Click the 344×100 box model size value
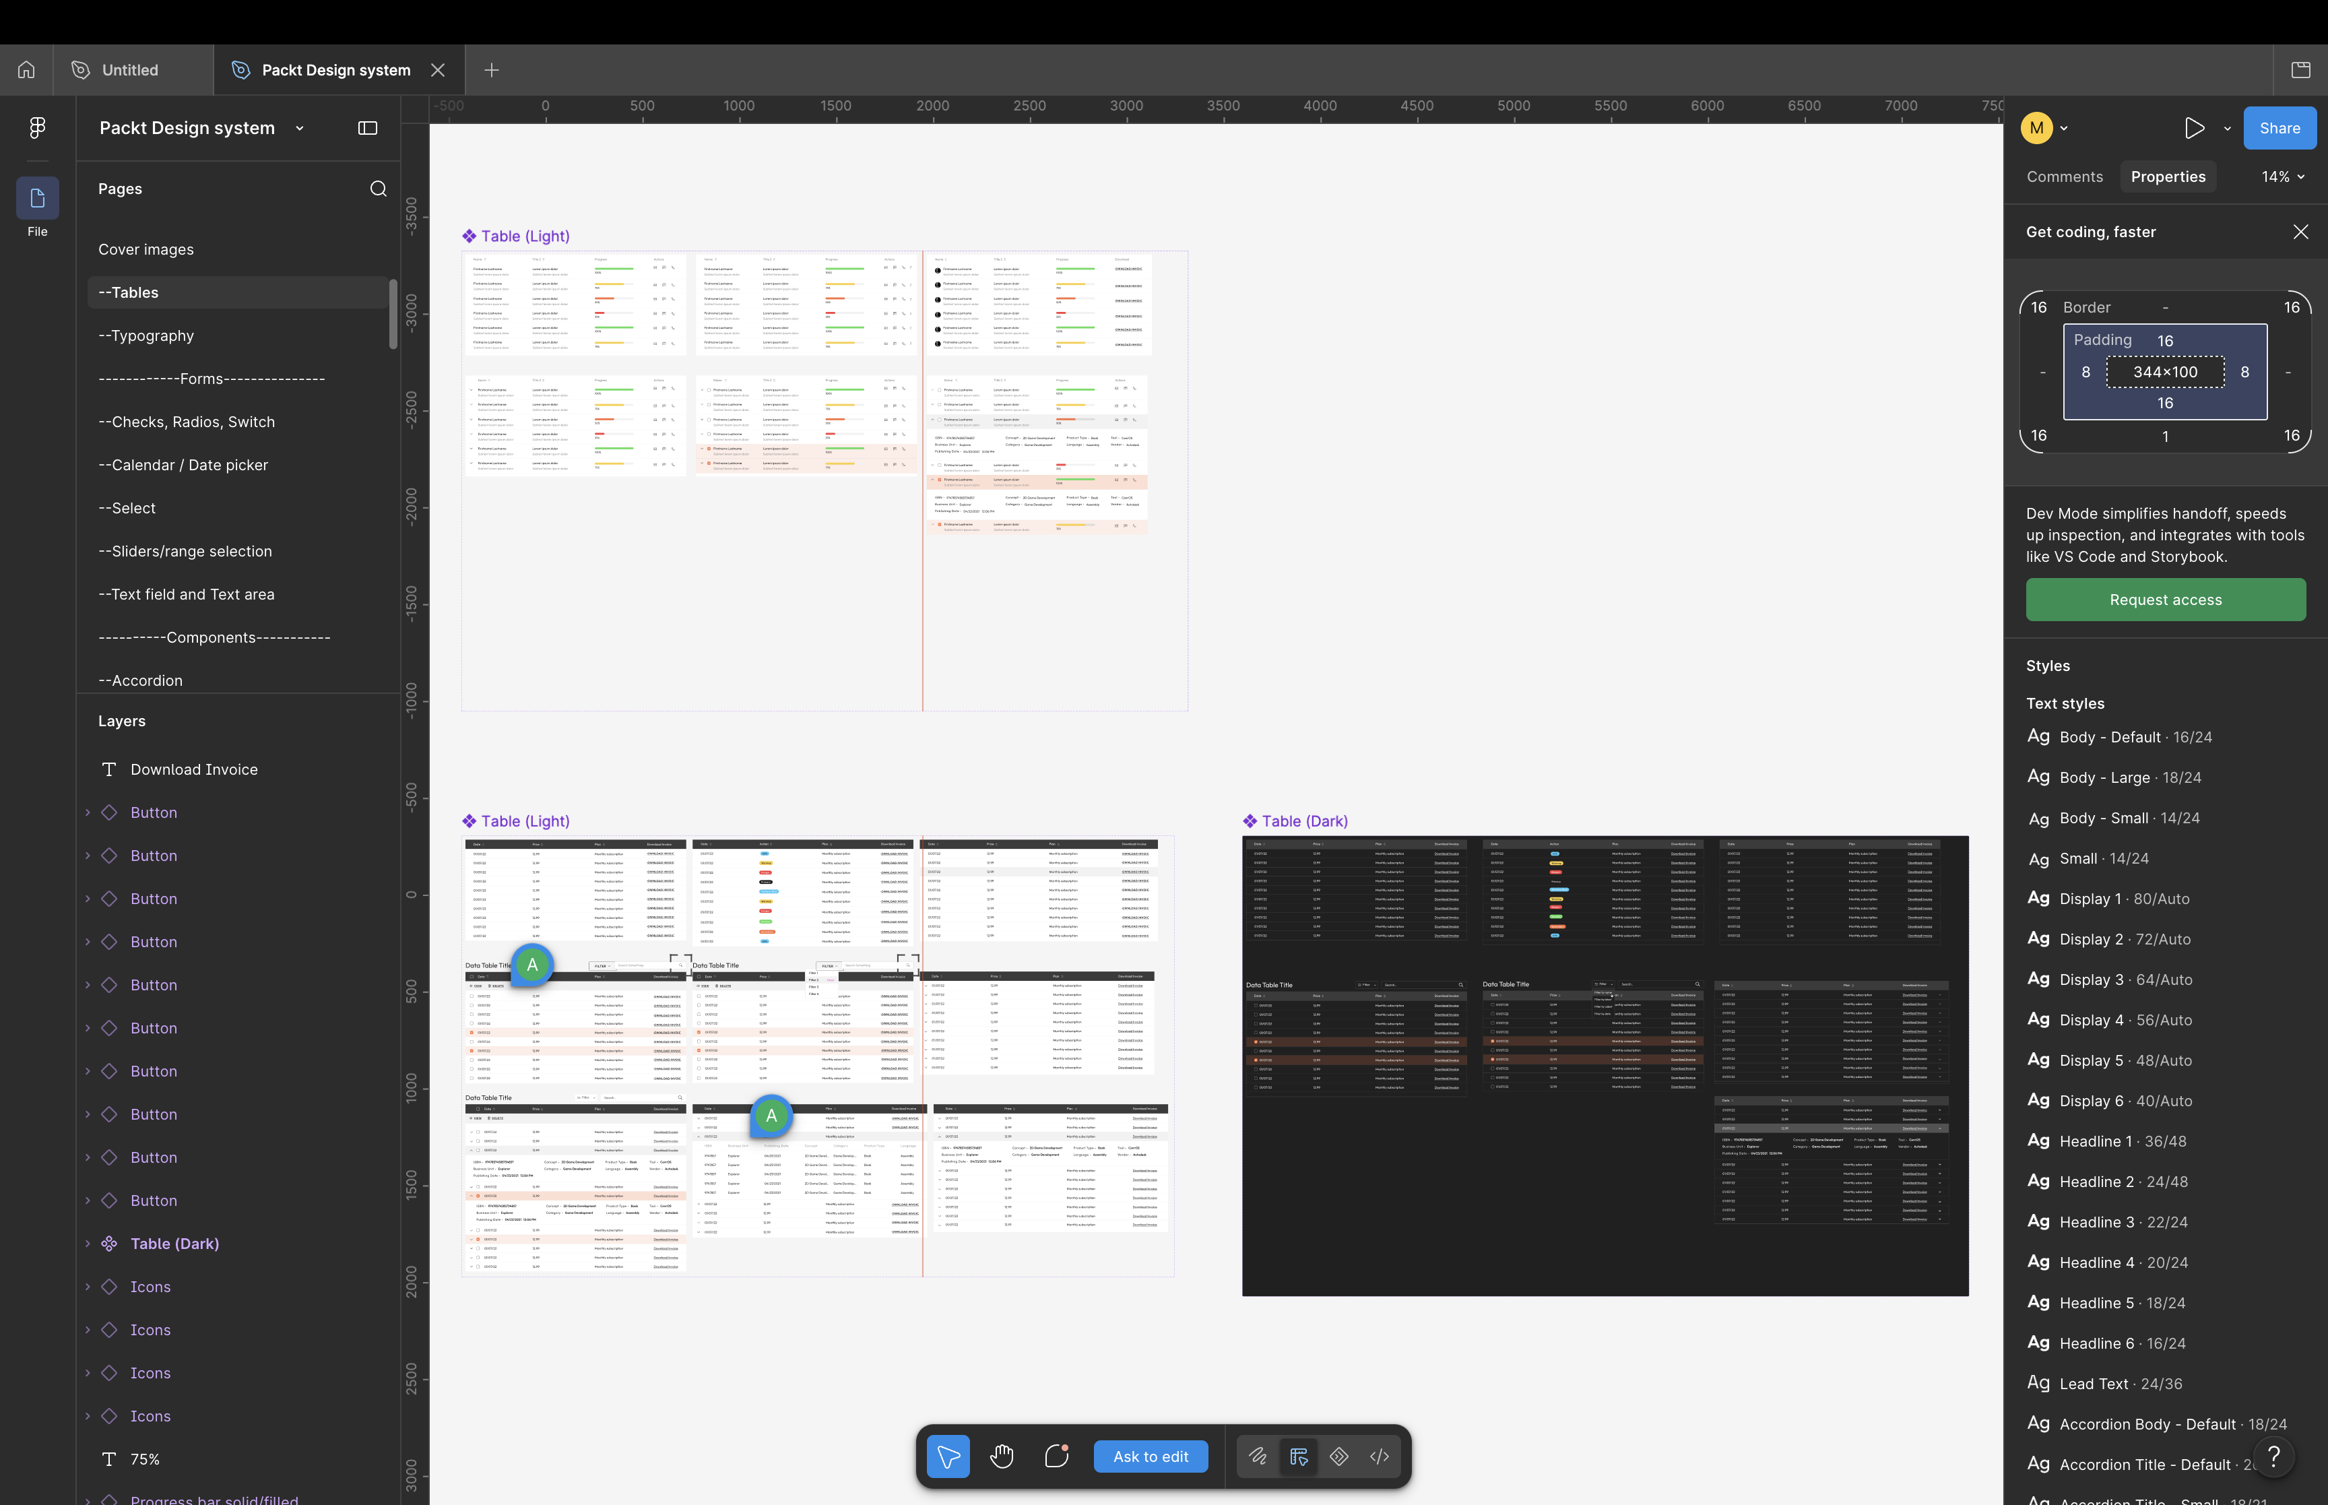Viewport: 2328px width, 1505px height. coord(2165,371)
